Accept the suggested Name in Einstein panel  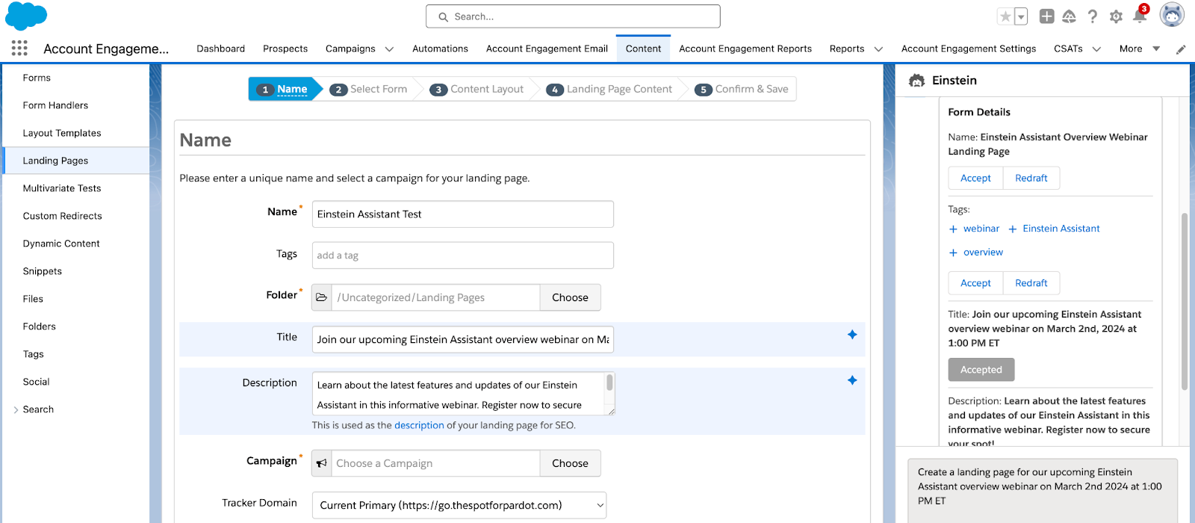pos(975,178)
